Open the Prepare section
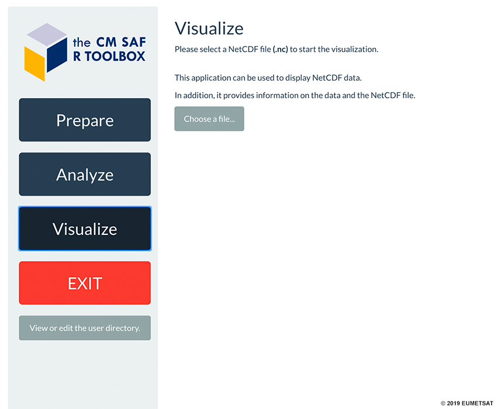 pos(85,120)
